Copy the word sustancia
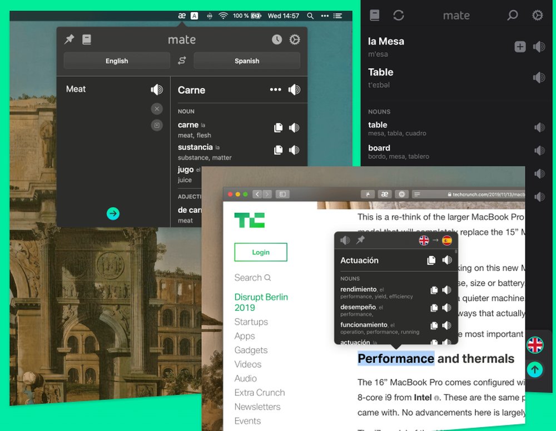The height and width of the screenshot is (431, 556). [x=279, y=150]
